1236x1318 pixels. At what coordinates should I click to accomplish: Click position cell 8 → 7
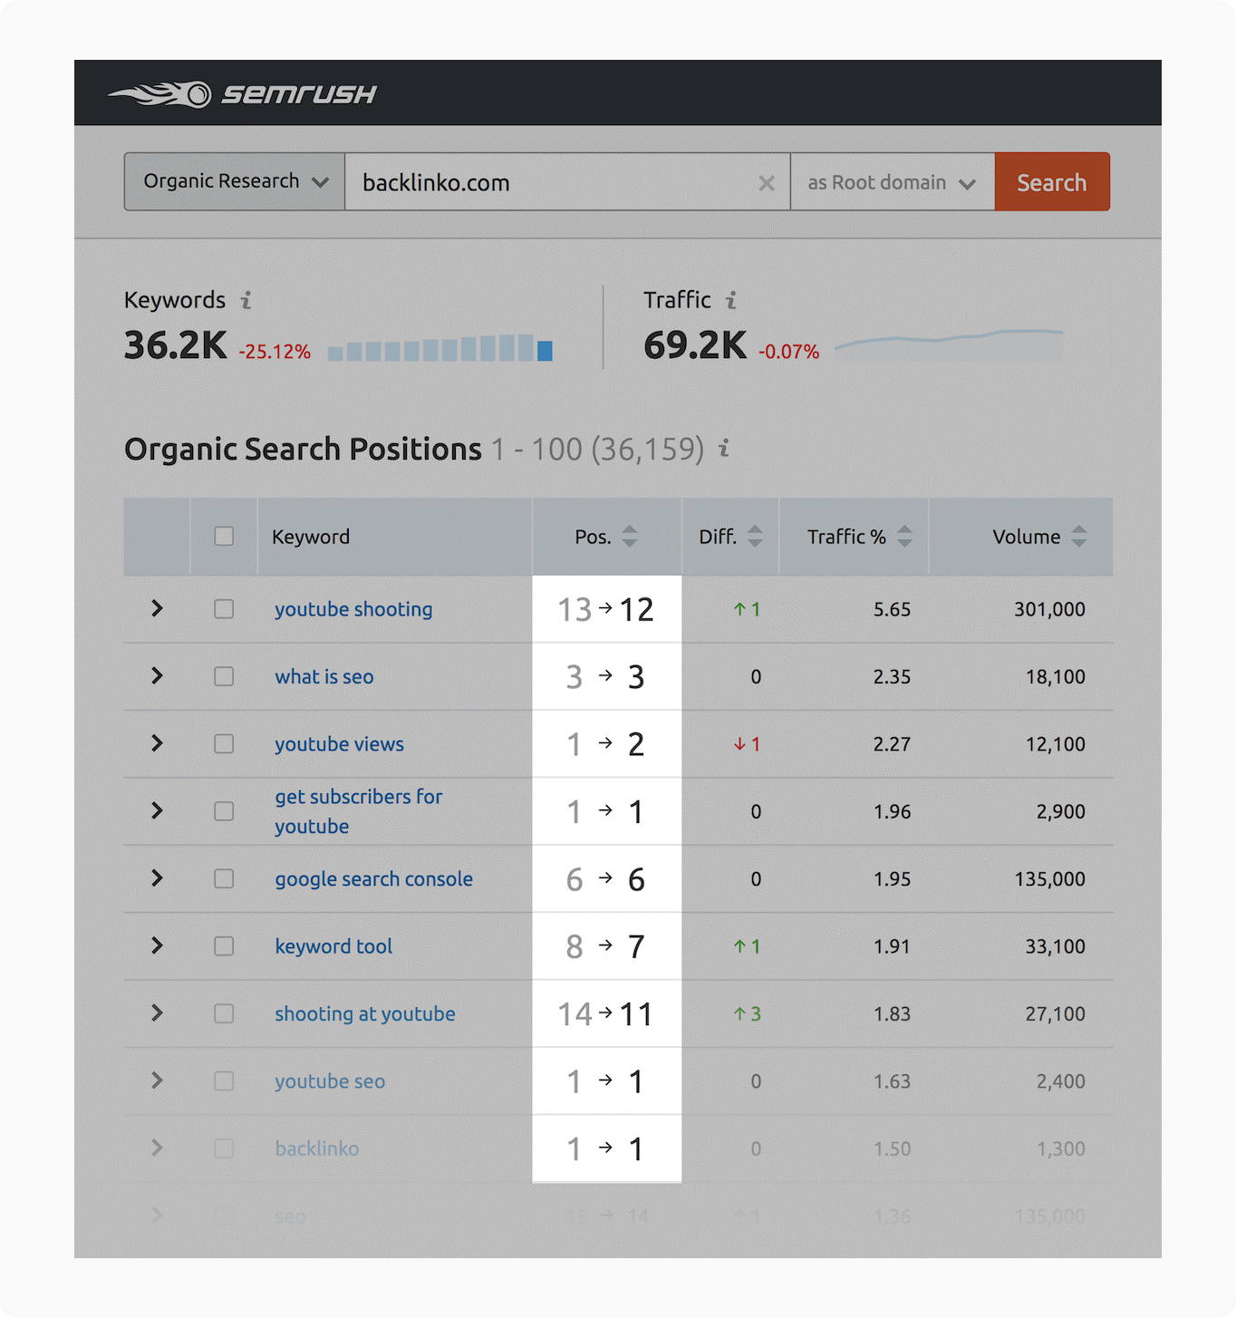606,946
